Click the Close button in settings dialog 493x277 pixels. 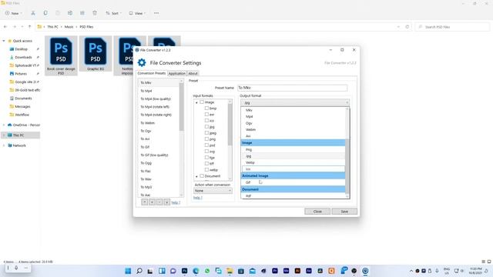click(x=317, y=212)
